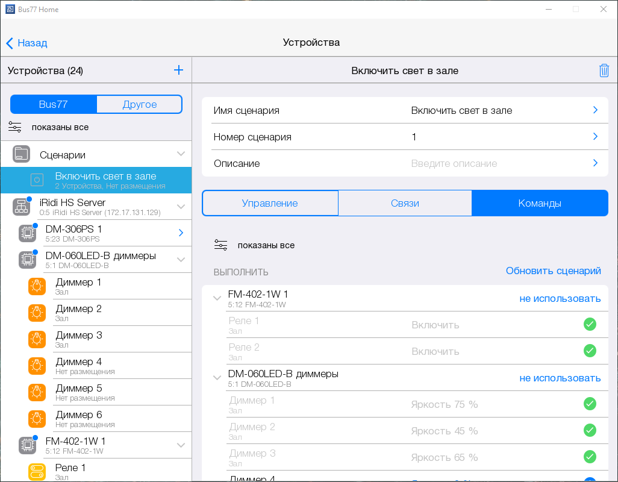618x482 pixels.
Task: Toggle the green checkmark for Диммер 1 command
Action: tap(590, 404)
